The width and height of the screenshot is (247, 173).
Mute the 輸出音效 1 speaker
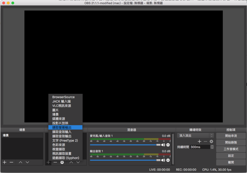point(163,160)
